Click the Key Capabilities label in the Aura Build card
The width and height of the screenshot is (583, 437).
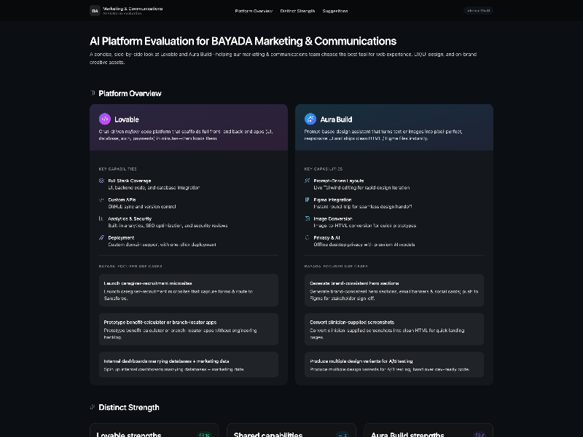click(324, 169)
